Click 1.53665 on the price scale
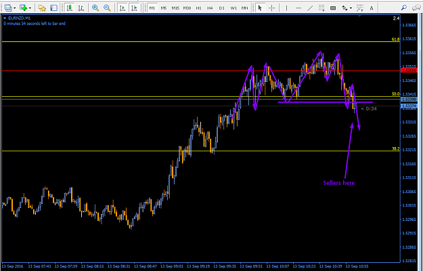This screenshot has width=423, height=271. point(409,25)
